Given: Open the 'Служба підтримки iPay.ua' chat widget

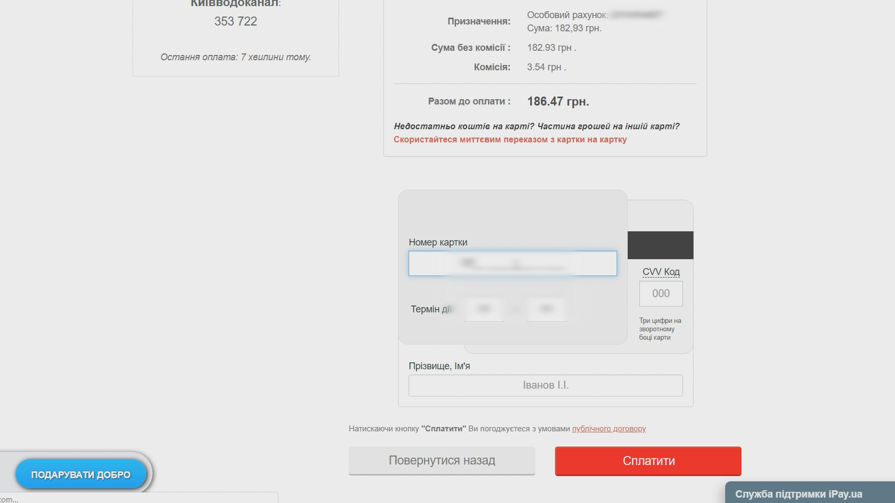Looking at the screenshot, I should click(798, 494).
